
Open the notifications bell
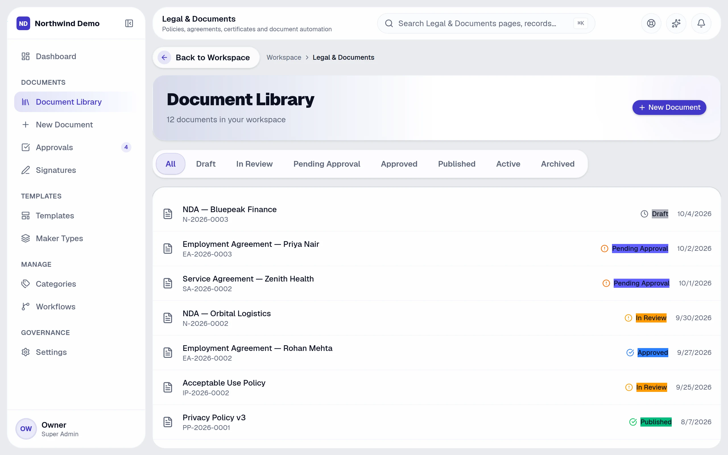[701, 24]
